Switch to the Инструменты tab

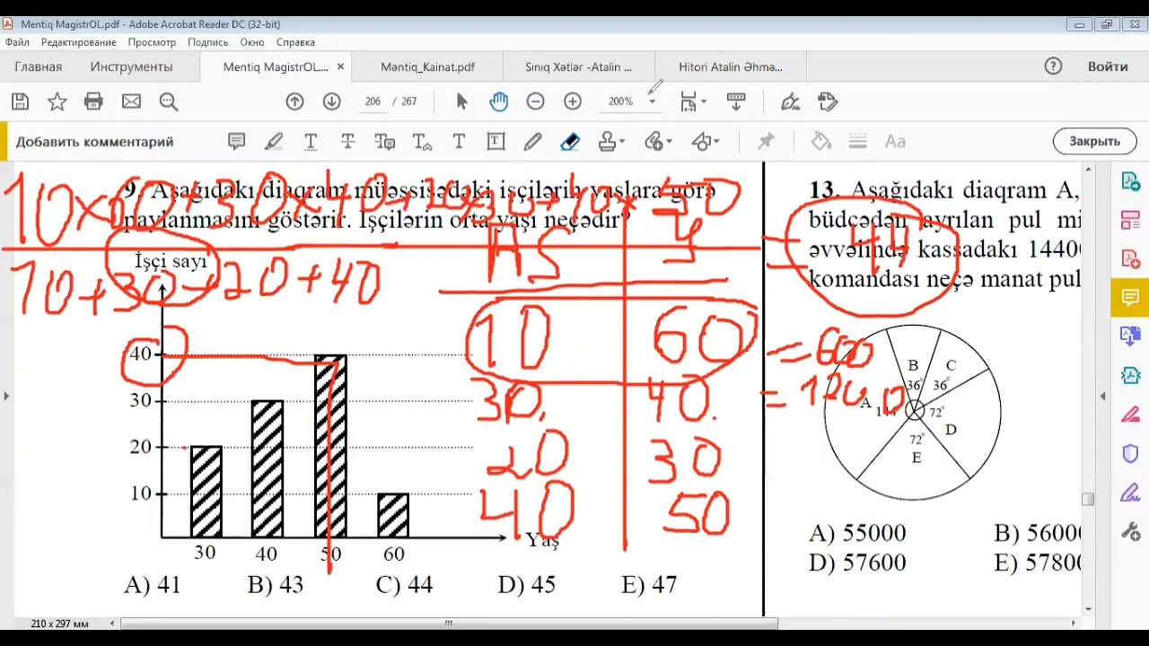tap(132, 66)
